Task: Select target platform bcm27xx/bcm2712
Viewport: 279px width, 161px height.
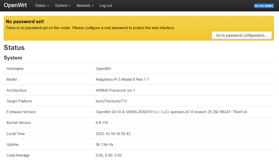Action: coord(111,101)
